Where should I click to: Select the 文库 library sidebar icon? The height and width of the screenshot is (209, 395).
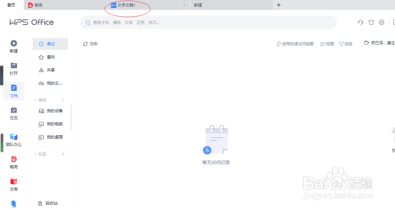(14, 185)
